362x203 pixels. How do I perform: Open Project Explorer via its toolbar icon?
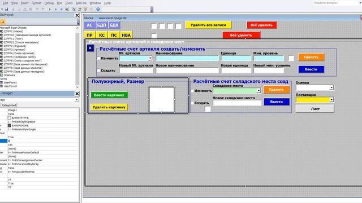click(x=74, y=9)
